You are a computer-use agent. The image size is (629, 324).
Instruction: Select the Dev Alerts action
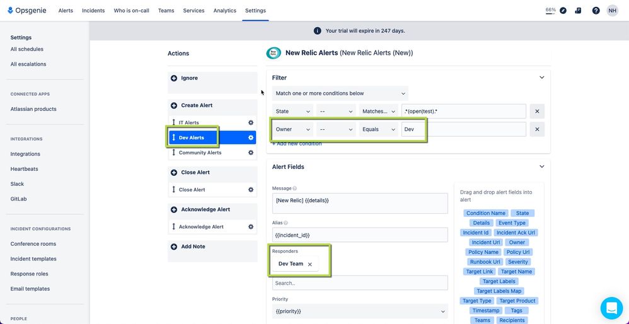tap(212, 137)
